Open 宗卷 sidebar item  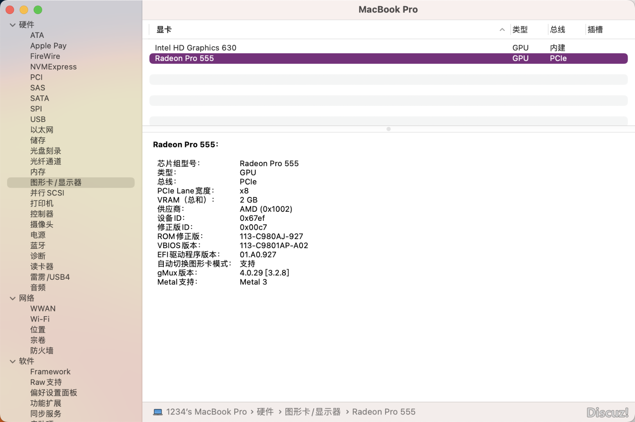tap(38, 340)
